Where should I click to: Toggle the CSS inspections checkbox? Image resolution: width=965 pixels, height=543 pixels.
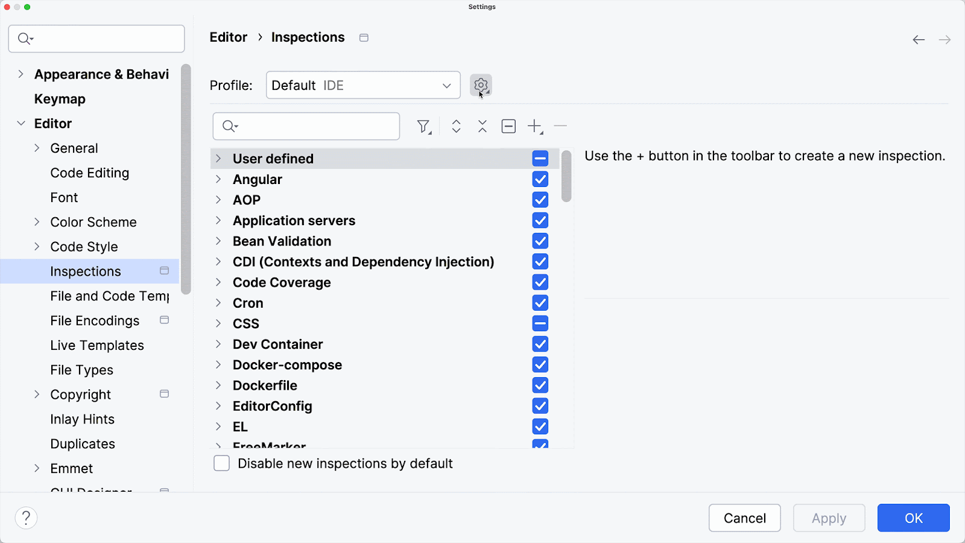(x=540, y=323)
